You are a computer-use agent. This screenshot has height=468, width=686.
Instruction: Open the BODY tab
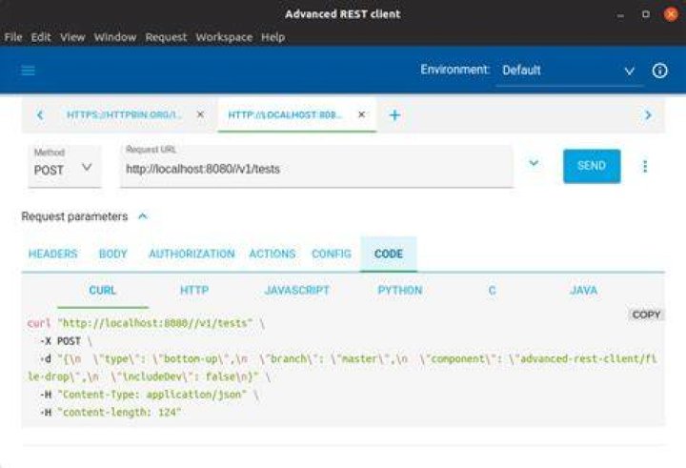point(112,254)
